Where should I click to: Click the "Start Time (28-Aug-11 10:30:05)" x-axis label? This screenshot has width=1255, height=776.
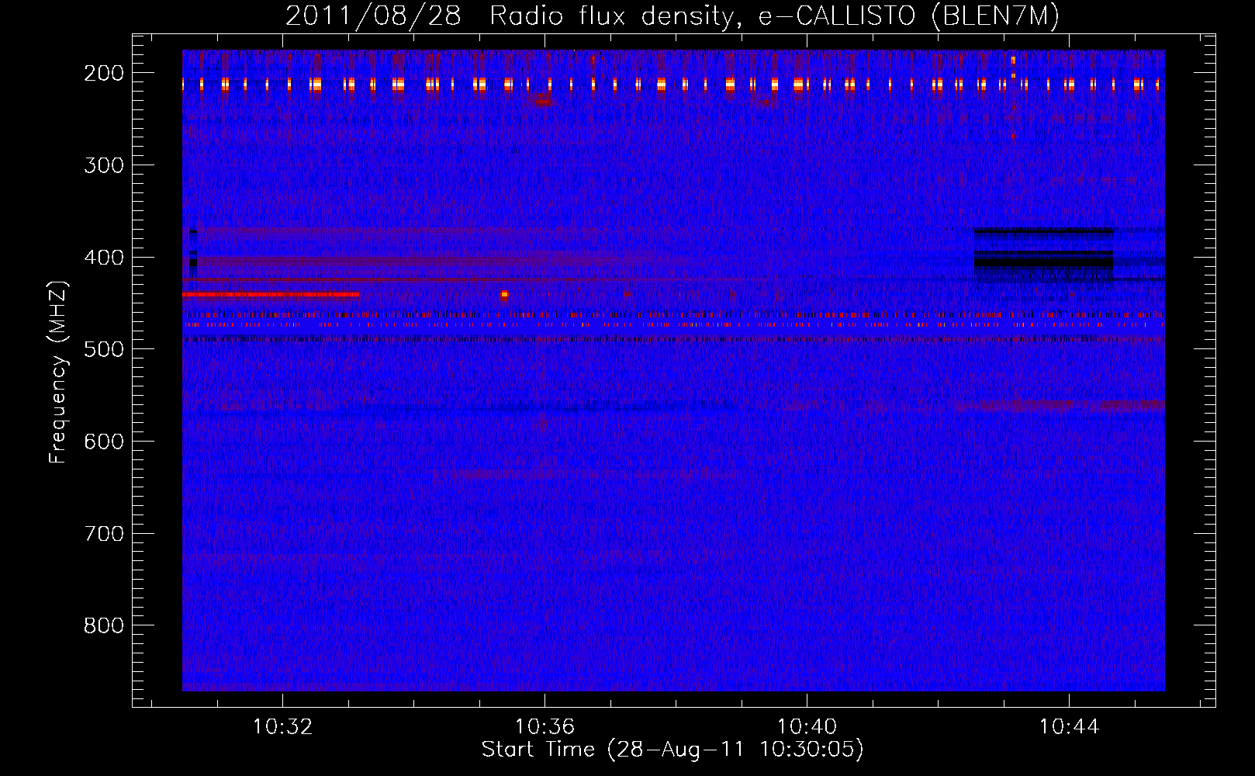pos(672,750)
